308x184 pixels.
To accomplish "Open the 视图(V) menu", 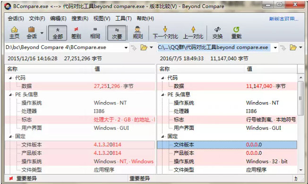I will tap(102, 19).
